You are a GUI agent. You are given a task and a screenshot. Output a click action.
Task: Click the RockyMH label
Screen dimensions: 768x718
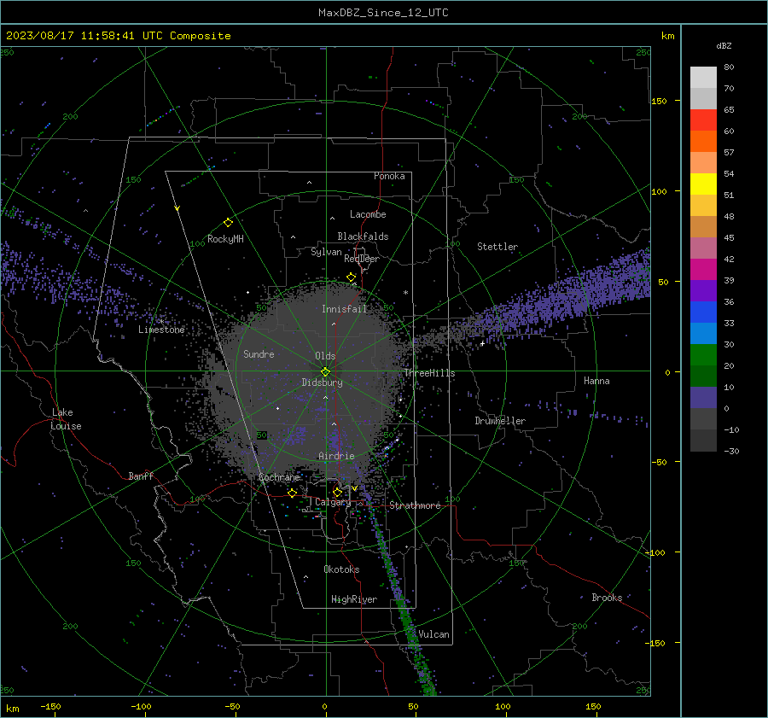click(225, 239)
